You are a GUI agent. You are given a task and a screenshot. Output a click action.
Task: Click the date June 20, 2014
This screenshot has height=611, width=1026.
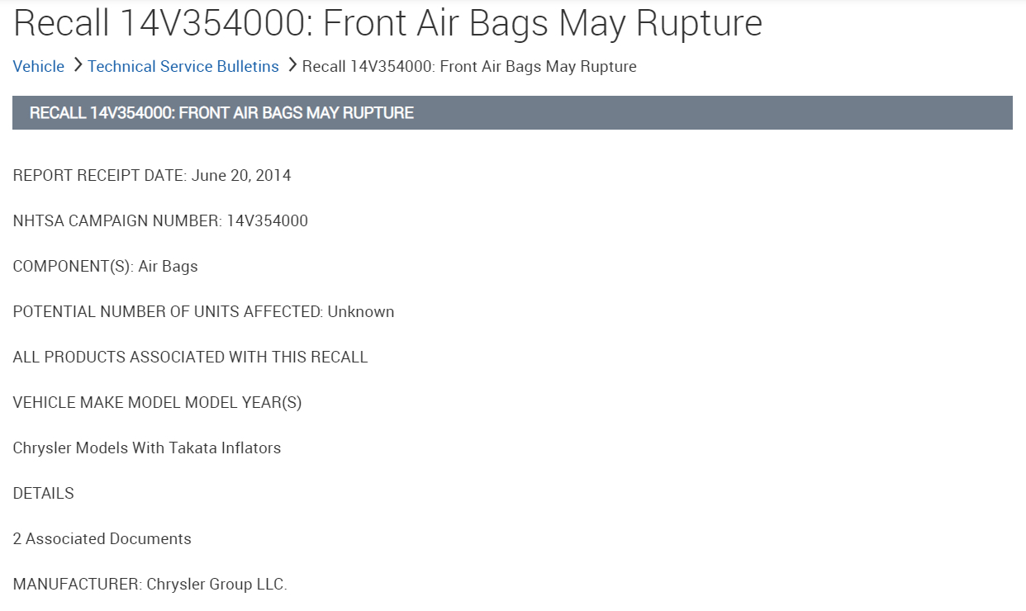coord(241,176)
